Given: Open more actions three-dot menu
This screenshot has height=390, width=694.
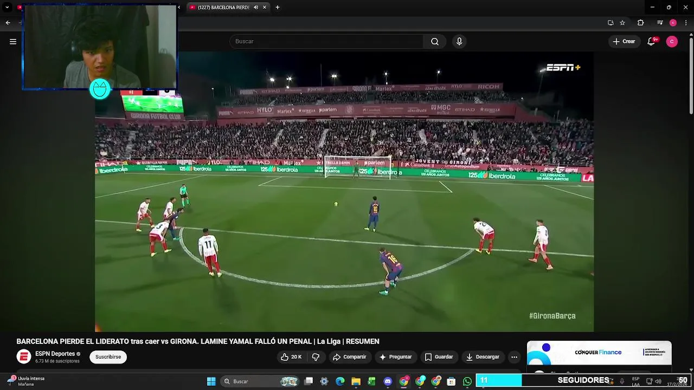Looking at the screenshot, I should (x=514, y=357).
